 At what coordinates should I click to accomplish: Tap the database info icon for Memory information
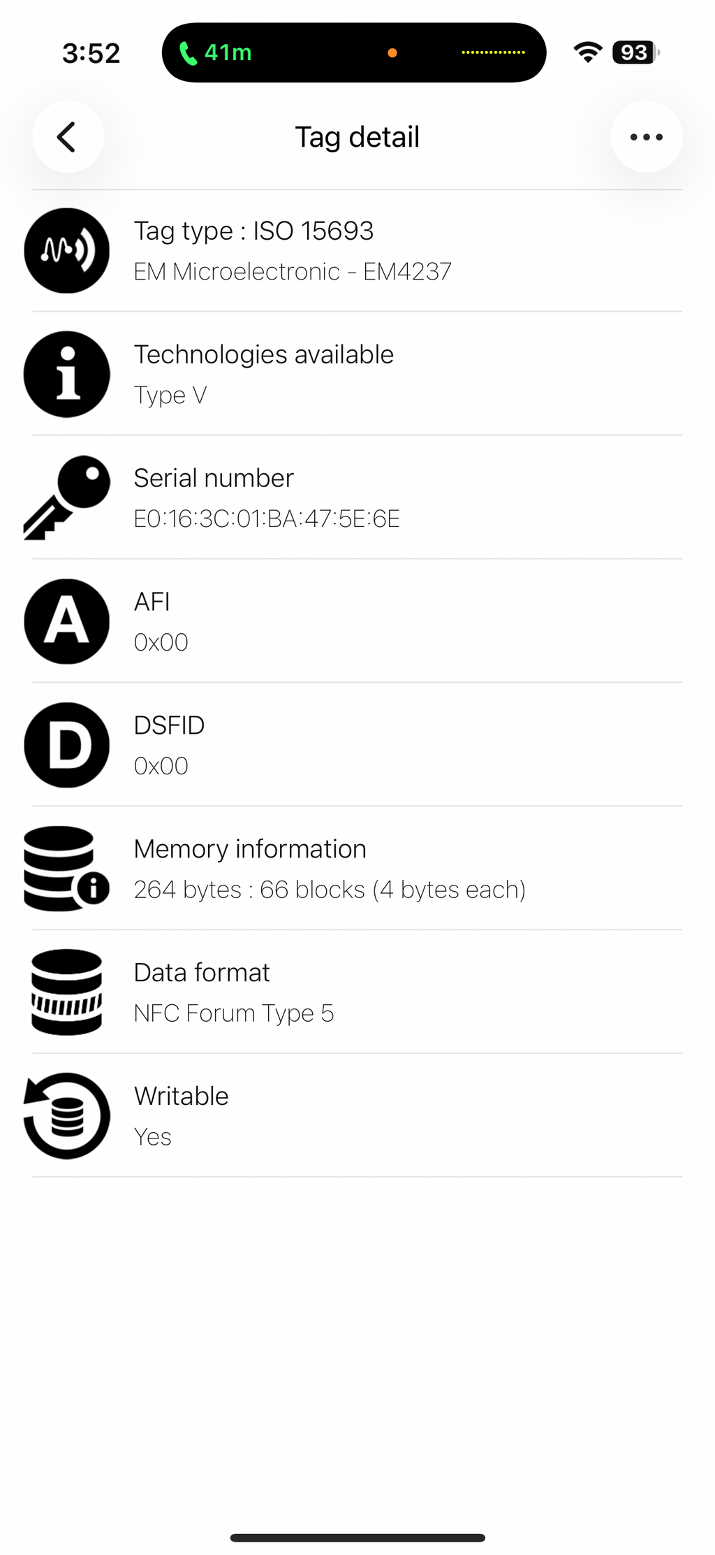point(67,869)
